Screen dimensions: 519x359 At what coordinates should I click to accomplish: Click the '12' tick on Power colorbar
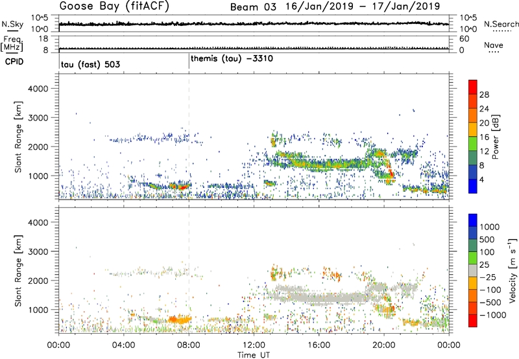[484, 152]
